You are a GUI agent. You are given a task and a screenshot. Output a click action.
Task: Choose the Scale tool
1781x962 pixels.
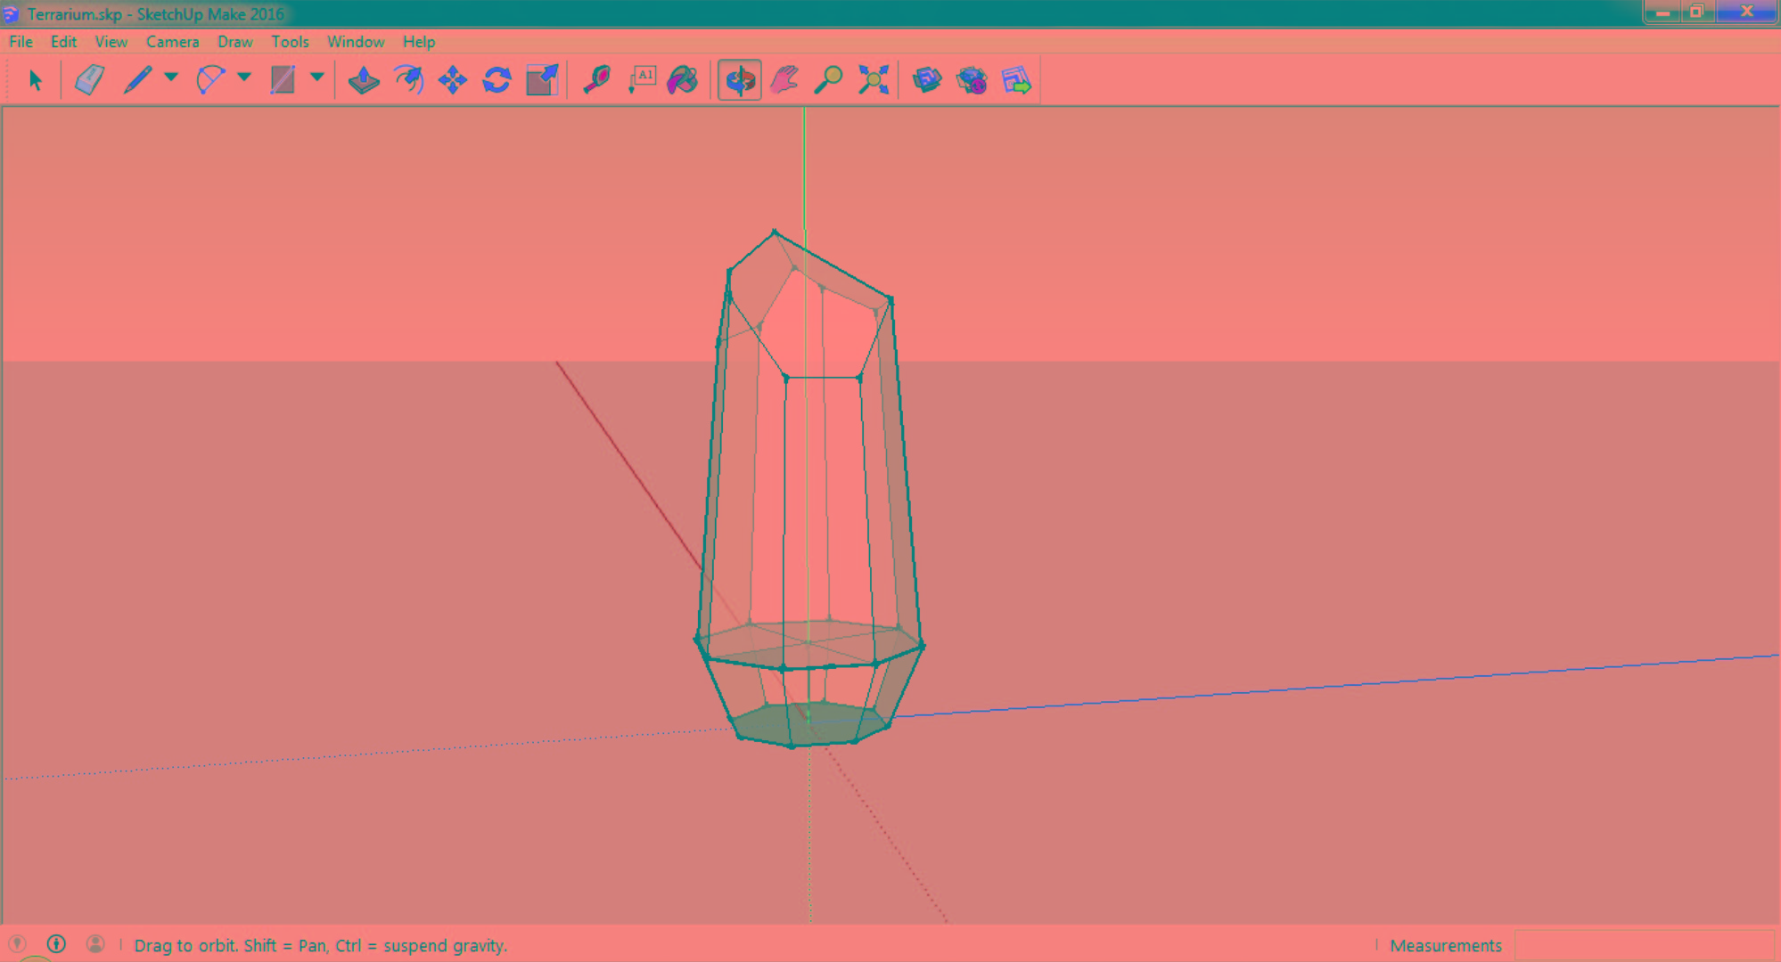(541, 80)
